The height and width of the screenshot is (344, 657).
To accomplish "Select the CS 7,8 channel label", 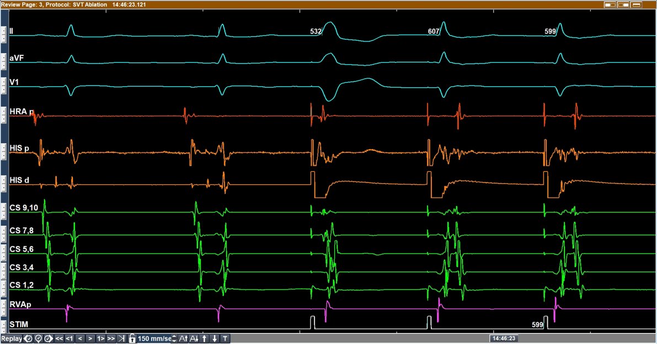I will point(22,230).
